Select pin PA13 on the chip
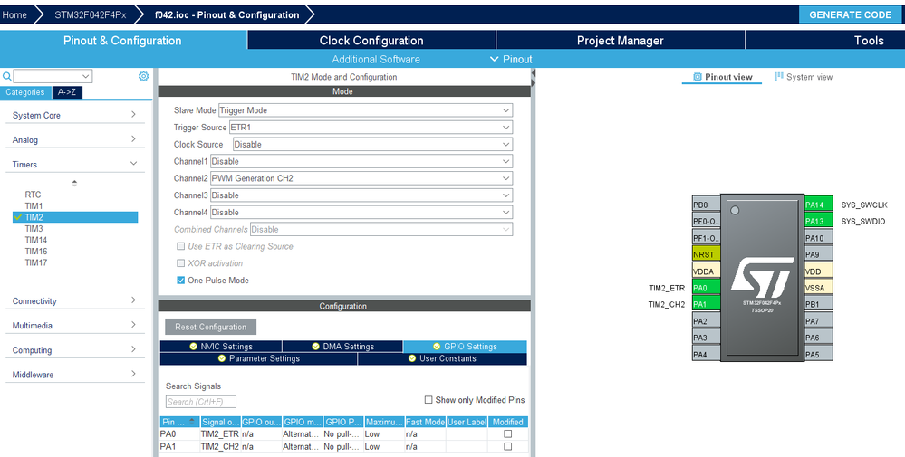Viewport: 905px width, 457px height. 819,222
